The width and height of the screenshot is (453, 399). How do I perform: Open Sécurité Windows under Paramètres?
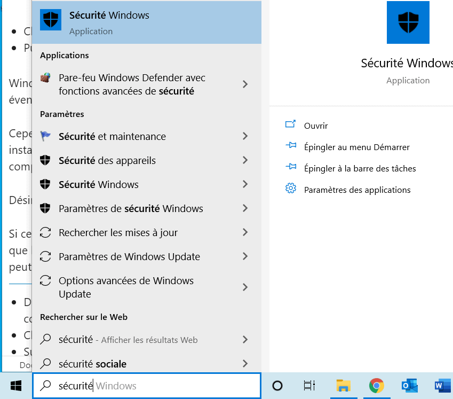[x=147, y=184]
